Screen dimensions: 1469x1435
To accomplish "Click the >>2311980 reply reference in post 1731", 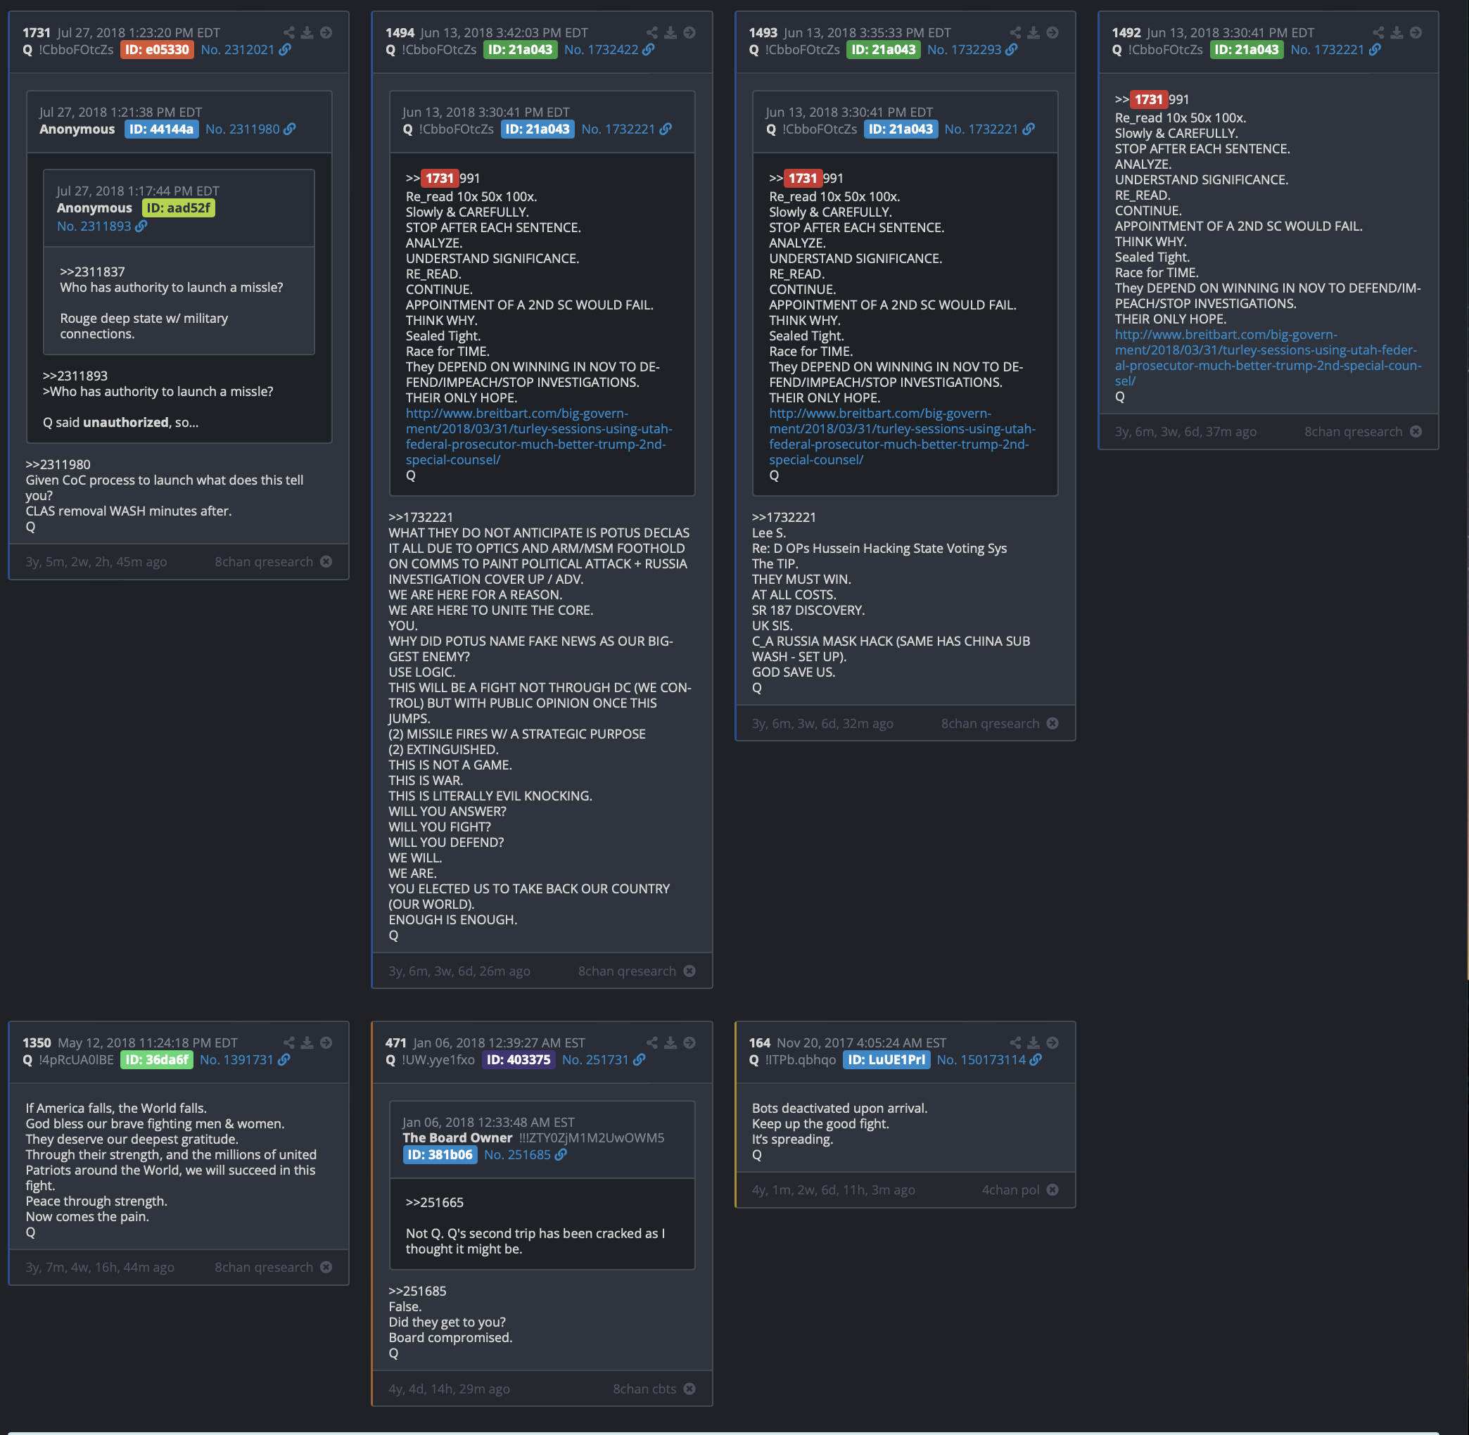I will pyautogui.click(x=58, y=464).
